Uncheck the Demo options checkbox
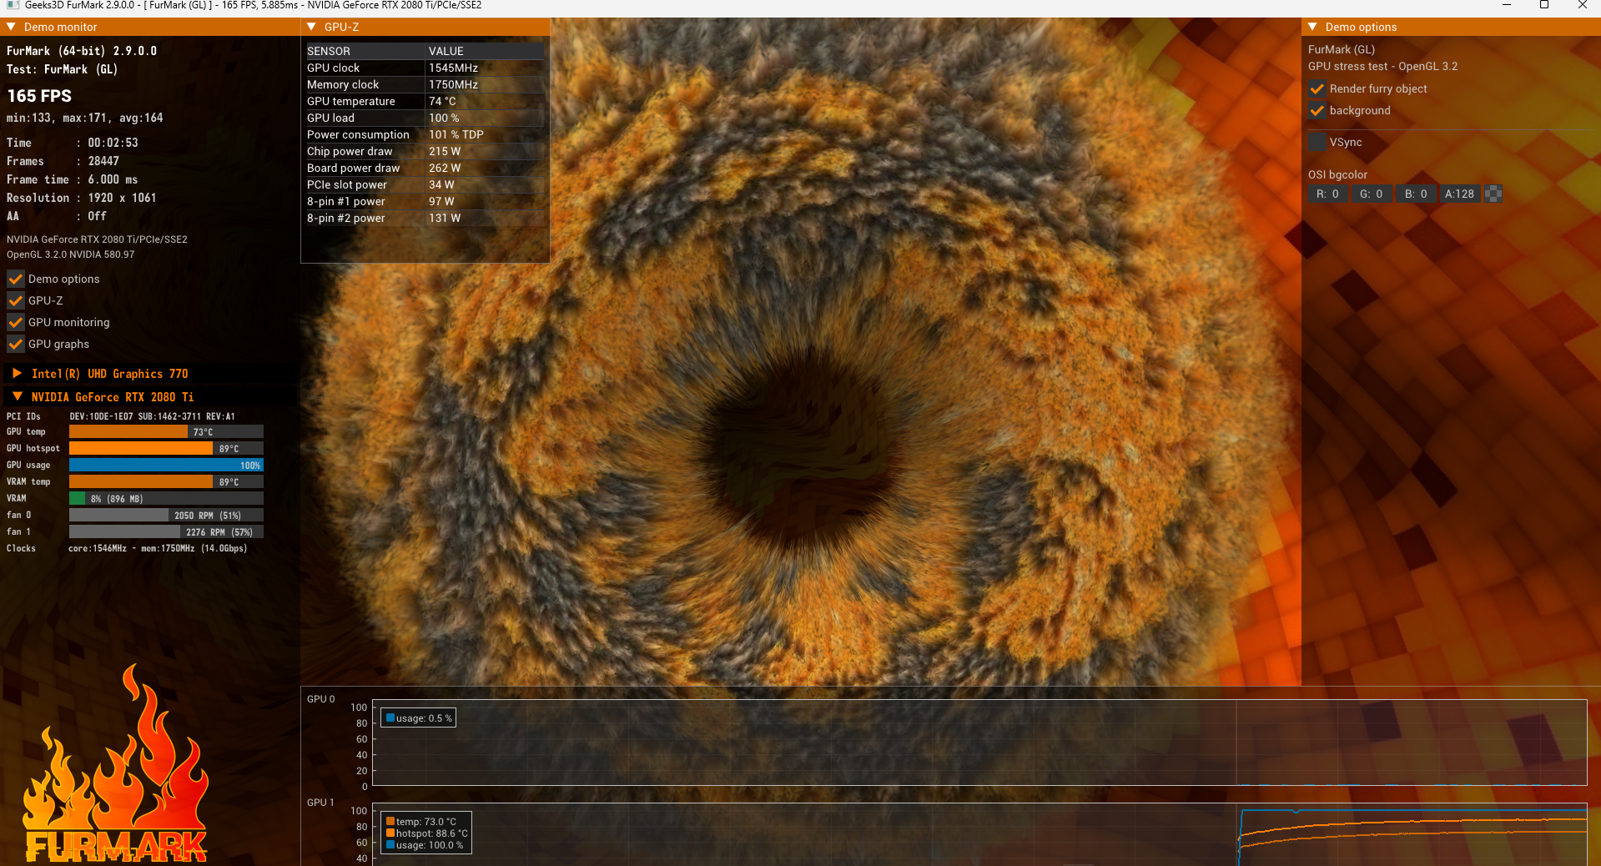This screenshot has height=866, width=1601. click(16, 279)
